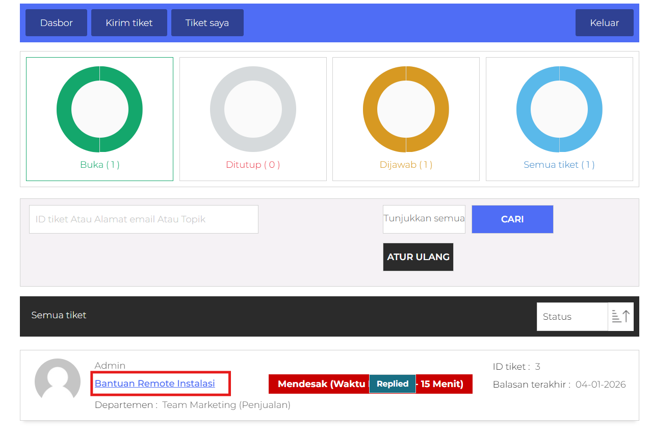Click the Team Marketing (Penjualan) department text

226,405
